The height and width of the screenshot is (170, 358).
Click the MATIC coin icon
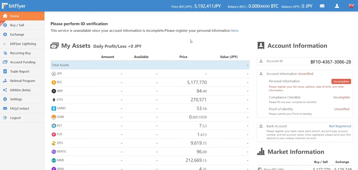(54, 152)
